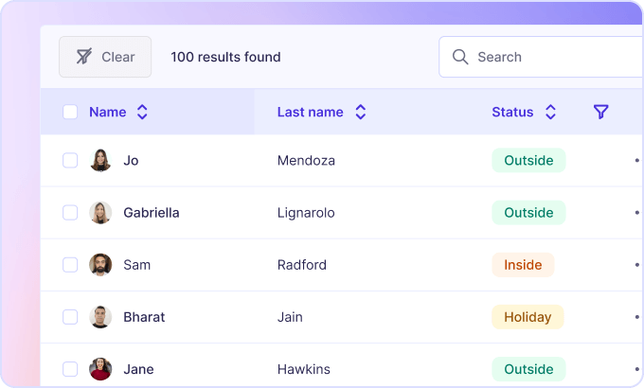This screenshot has width=644, height=388.
Task: Check the row checkbox for Jo
Action: coord(70,161)
